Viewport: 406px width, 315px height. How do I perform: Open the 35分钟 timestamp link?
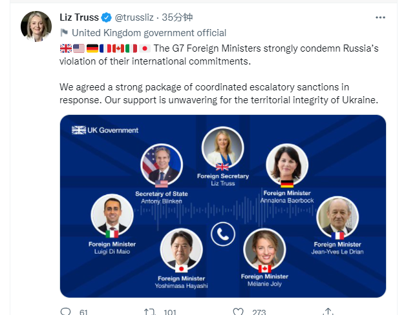click(x=177, y=17)
